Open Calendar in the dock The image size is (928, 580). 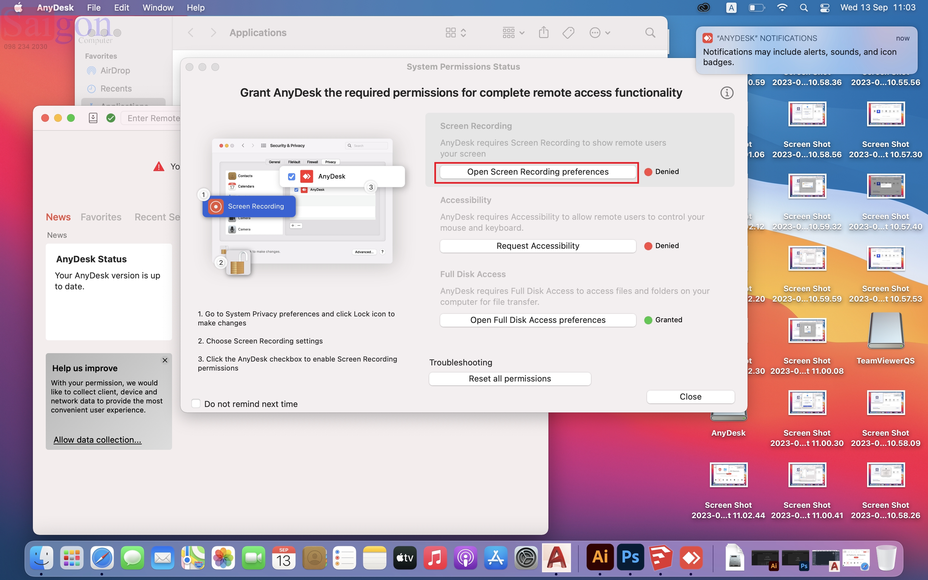click(x=284, y=558)
